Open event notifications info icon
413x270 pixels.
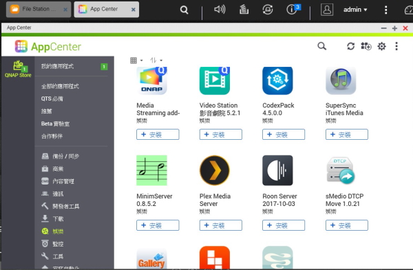point(293,10)
